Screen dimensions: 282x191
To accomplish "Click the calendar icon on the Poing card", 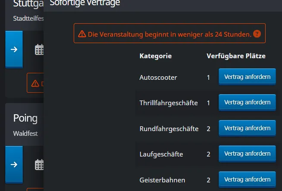I will coord(39,165).
